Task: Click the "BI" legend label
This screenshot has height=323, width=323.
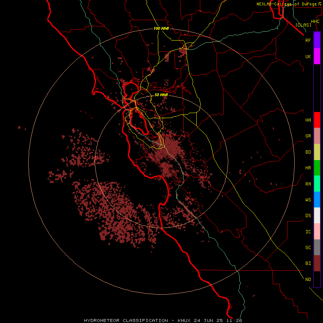Action: [308, 263]
